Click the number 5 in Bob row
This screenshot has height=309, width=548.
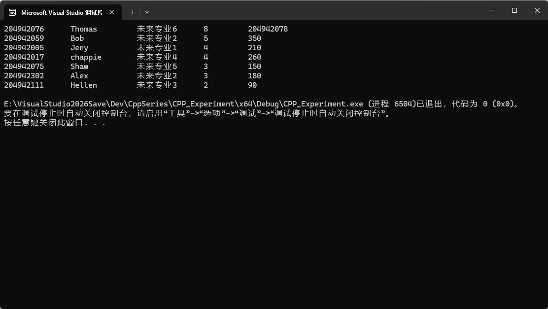206,38
